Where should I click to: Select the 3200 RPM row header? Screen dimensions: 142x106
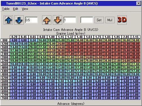tap(5, 61)
